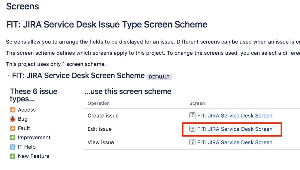Select the Improvement issue type label
Screen dimensions: 300x170
(x=34, y=137)
